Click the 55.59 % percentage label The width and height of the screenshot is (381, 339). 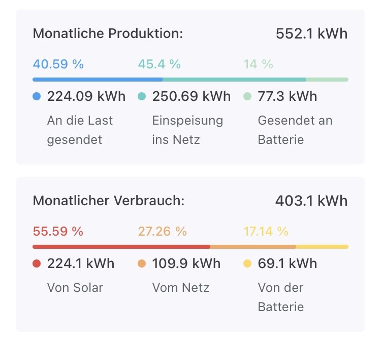tap(58, 232)
